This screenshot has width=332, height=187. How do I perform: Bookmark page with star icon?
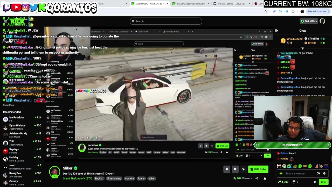(x=266, y=11)
